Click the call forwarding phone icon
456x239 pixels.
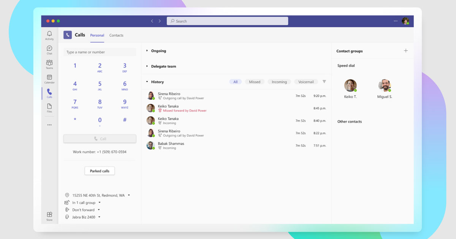pyautogui.click(x=67, y=210)
